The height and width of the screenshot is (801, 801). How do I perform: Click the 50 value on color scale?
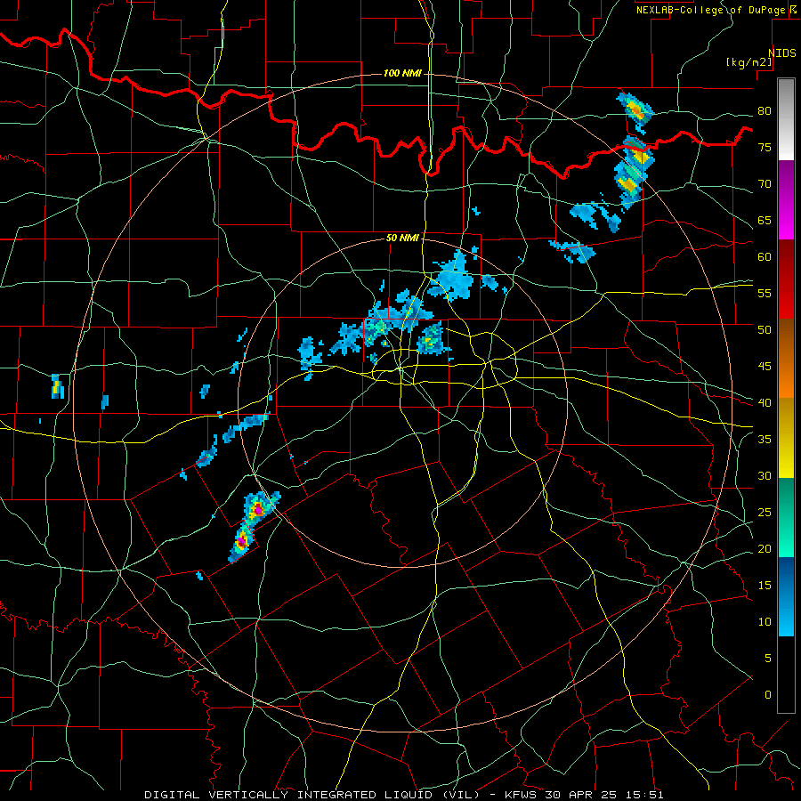(x=765, y=330)
